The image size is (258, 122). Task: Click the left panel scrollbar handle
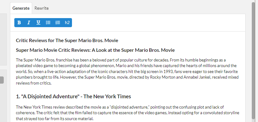pos(2,80)
